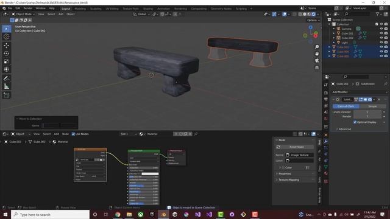This screenshot has width=390, height=219.
Task: Open the Material properties tab icon
Action: (x=326, y=173)
